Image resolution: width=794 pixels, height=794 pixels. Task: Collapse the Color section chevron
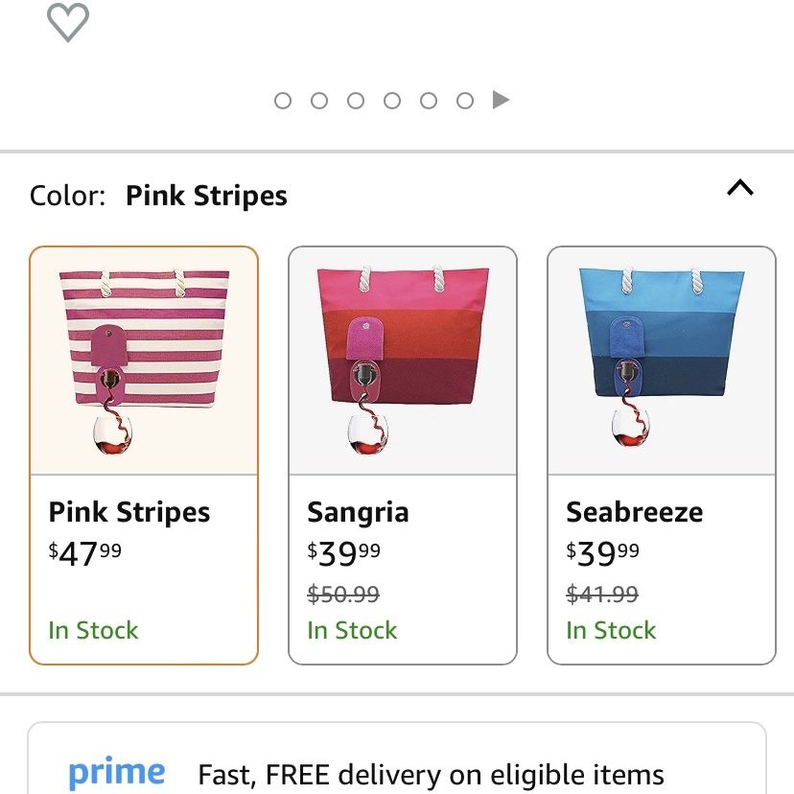[739, 187]
